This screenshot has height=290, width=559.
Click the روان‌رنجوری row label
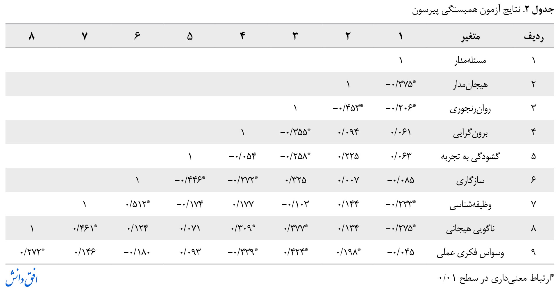(x=470, y=109)
